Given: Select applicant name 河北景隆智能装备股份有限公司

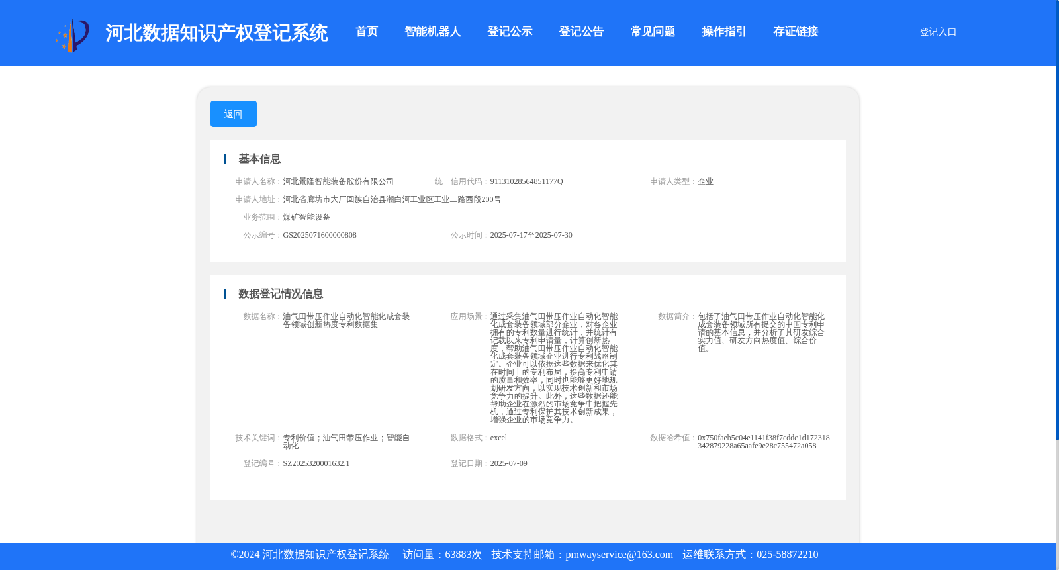Looking at the screenshot, I should 338,181.
